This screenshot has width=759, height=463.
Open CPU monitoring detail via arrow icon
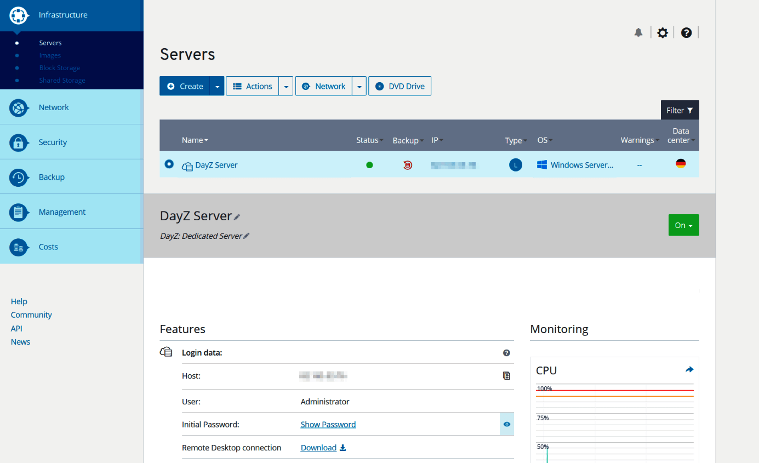pos(689,369)
